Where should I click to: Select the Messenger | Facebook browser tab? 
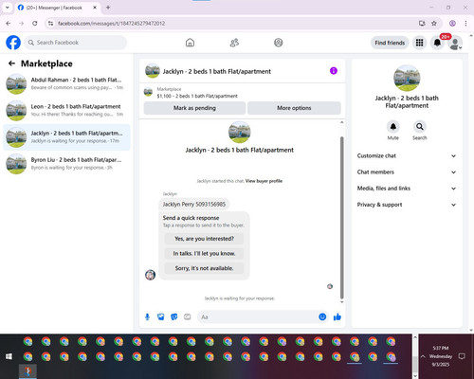[x=57, y=8]
